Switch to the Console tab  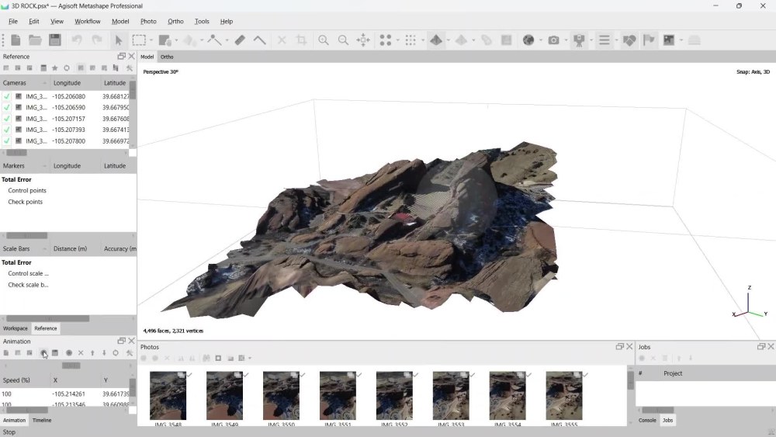(x=647, y=420)
